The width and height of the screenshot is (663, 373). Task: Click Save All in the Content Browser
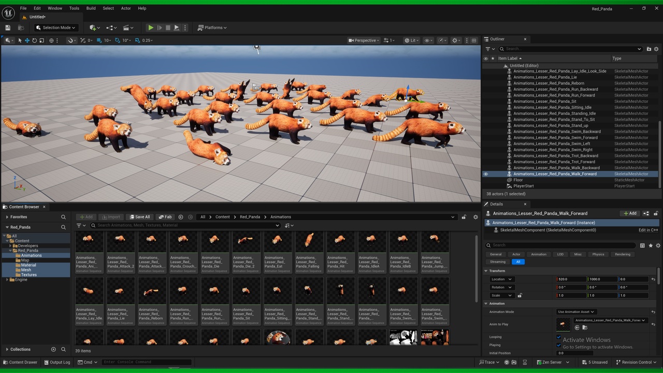[140, 217]
